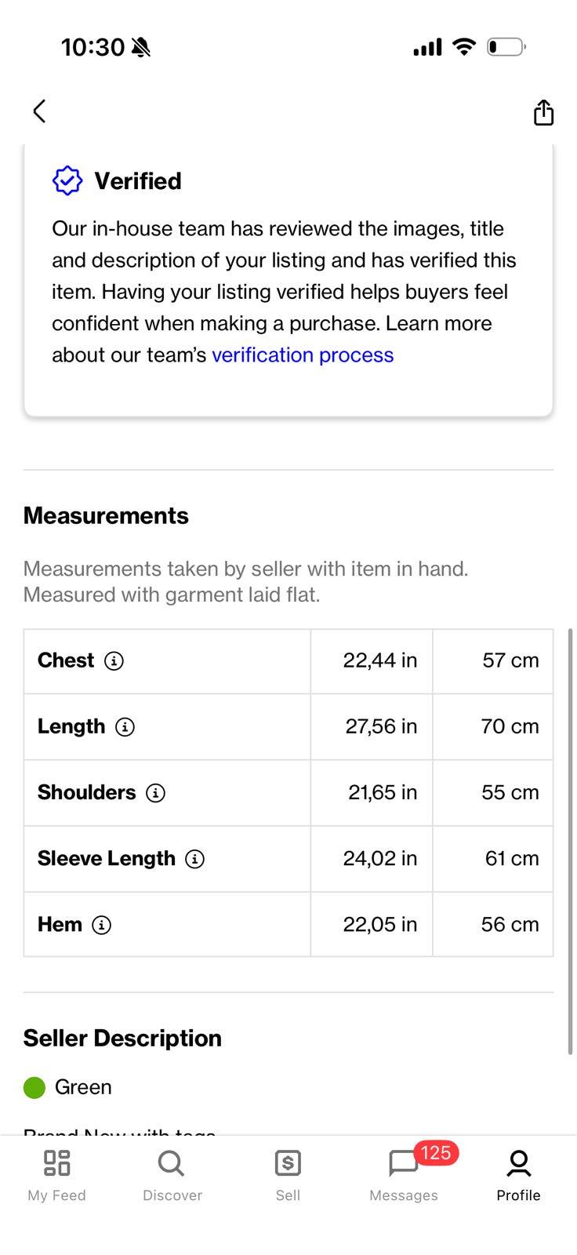Tap the Chest 57 cm value

click(x=510, y=661)
